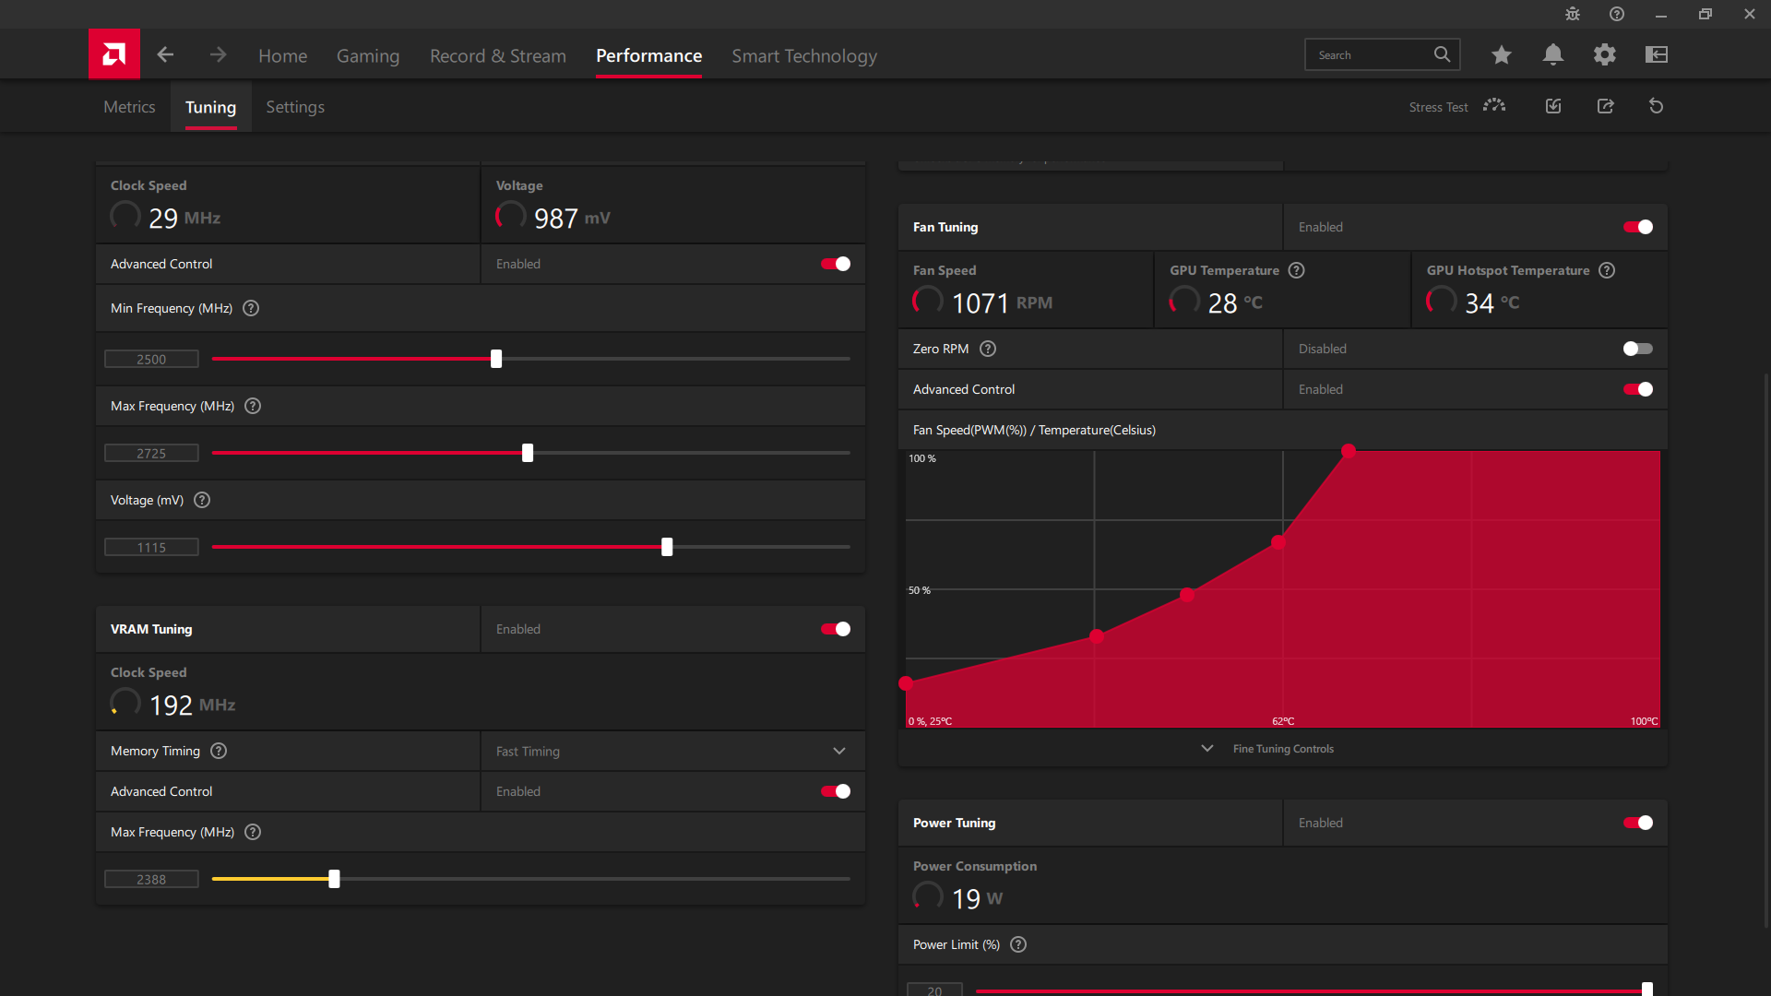The height and width of the screenshot is (996, 1771).
Task: Click the export tuning profile icon
Action: point(1605,106)
